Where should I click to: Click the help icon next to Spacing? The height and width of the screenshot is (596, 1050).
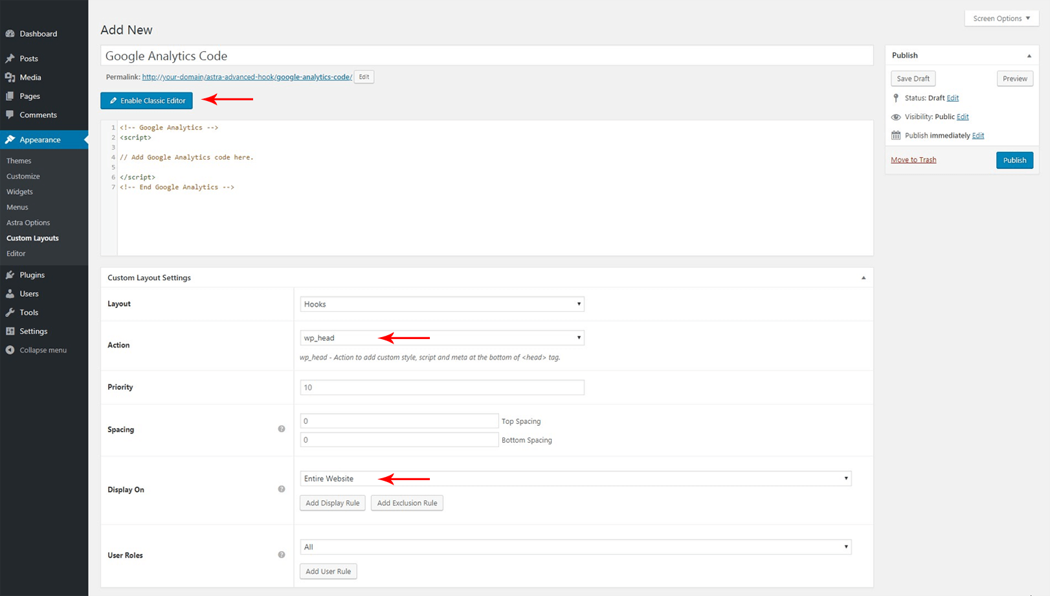pos(282,429)
